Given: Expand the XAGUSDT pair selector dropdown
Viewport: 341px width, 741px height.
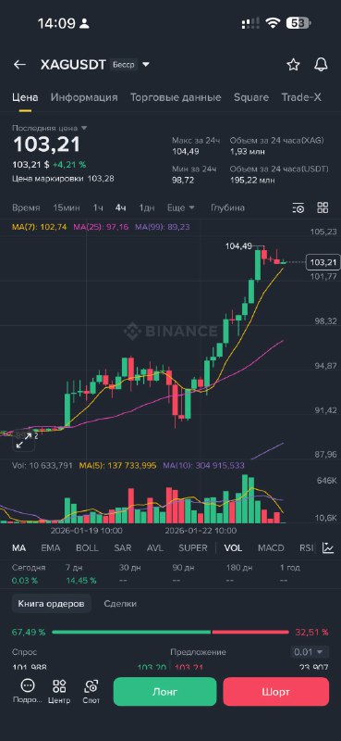Looking at the screenshot, I should (x=146, y=65).
